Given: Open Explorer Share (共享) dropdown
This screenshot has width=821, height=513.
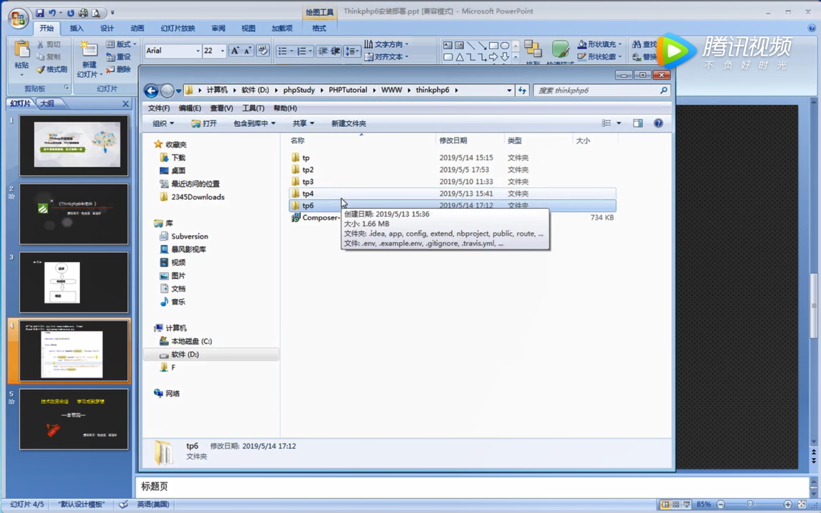Looking at the screenshot, I should 303,124.
